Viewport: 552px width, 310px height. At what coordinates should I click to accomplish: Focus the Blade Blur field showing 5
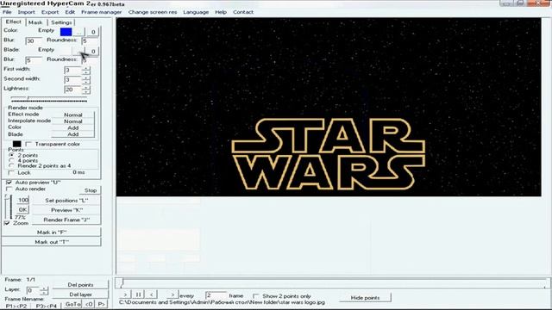coord(34,60)
